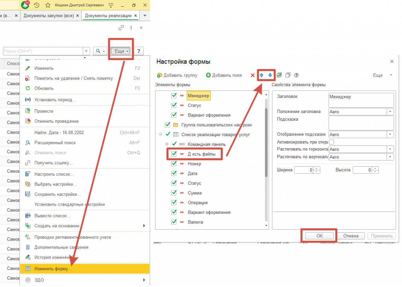
Task: Open the Еще dropdown above the list
Action: [x=121, y=51]
